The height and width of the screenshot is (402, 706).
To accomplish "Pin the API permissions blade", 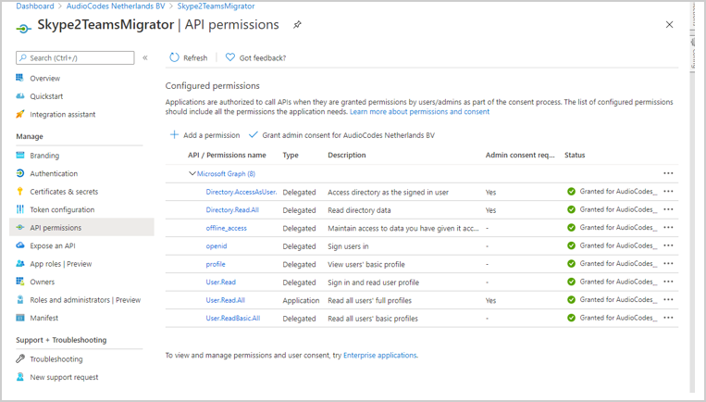I will tap(297, 25).
